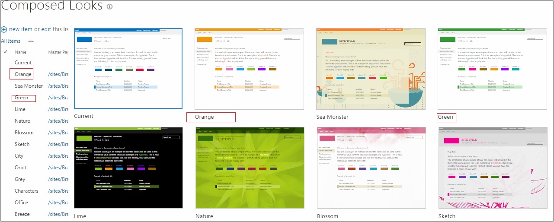This screenshot has height=222, width=554.
Task: Sort by the Master Page column header
Action: 58,52
